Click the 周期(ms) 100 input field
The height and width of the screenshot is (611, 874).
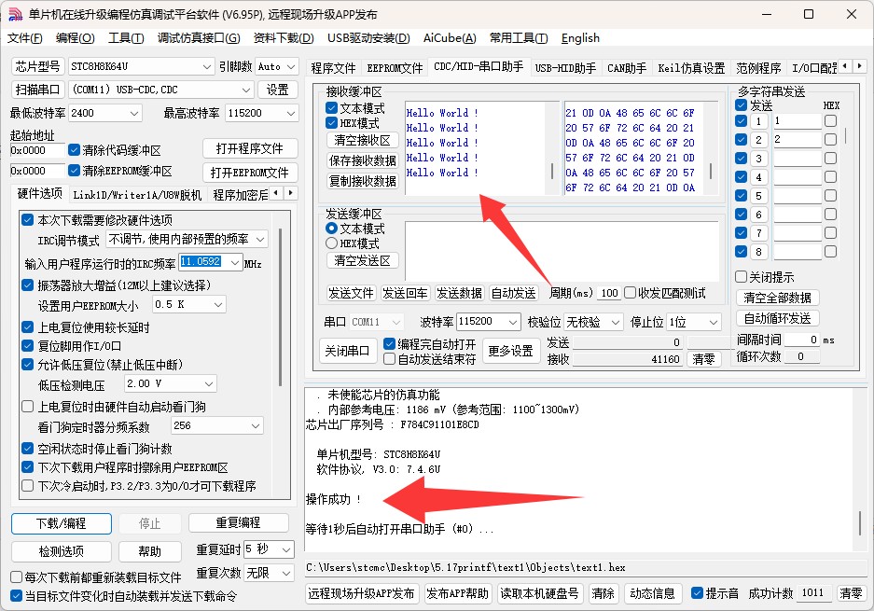coord(609,293)
